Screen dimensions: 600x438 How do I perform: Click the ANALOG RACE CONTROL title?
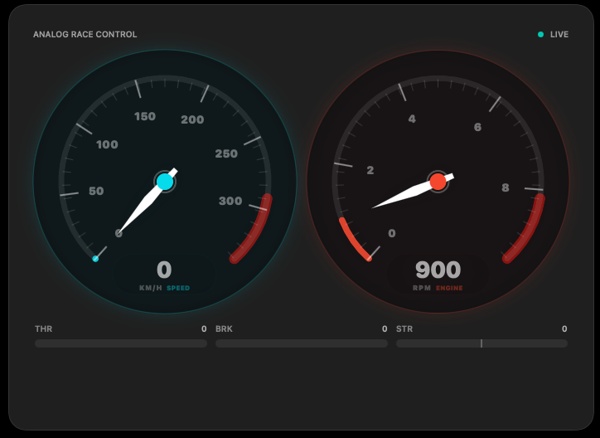pos(85,35)
